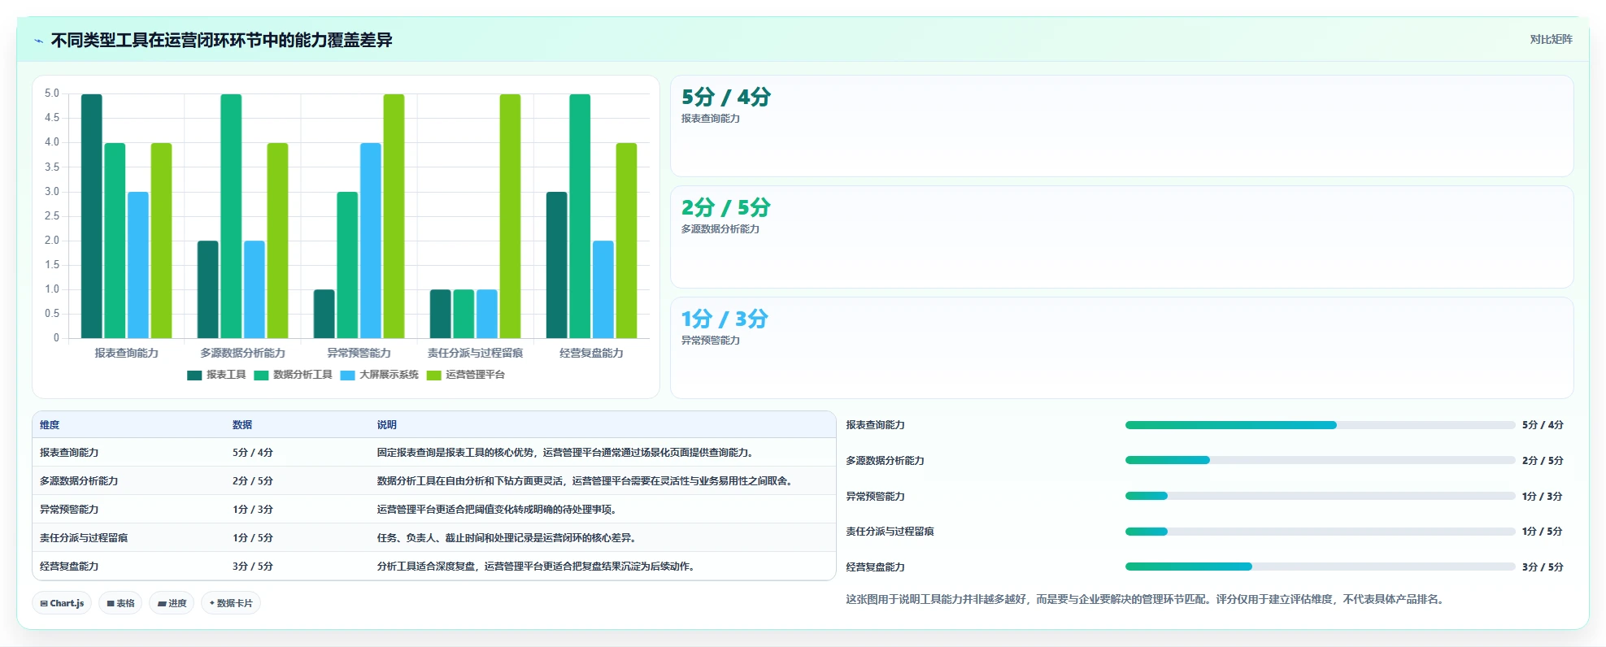Click the blue 大屏展示系统 bar under 异常预警能力
The height and width of the screenshot is (647, 1606).
tap(371, 241)
